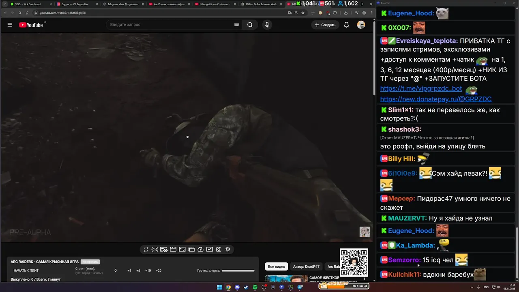The image size is (519, 292).
Task: Click the film clapper icon in video toolbar
Action: click(x=173, y=249)
